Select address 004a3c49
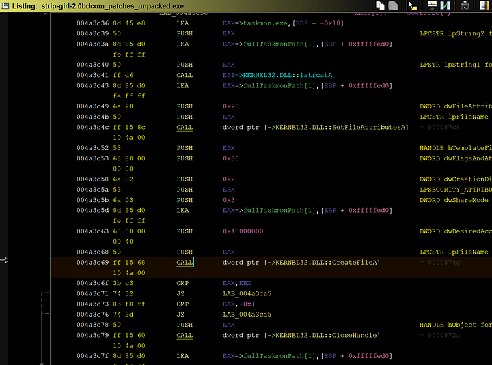The height and width of the screenshot is (365, 492). point(92,106)
